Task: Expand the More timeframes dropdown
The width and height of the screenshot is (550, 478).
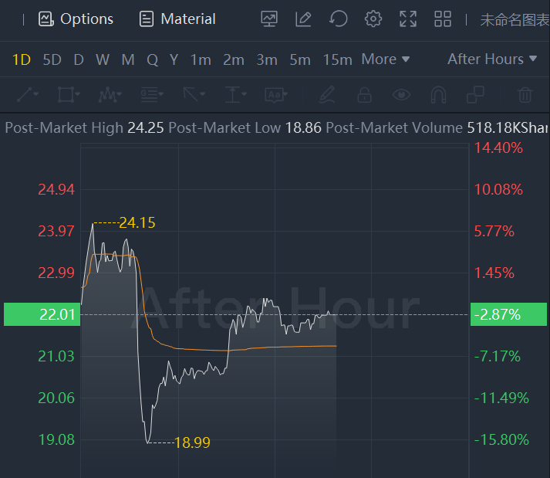Action: tap(386, 59)
